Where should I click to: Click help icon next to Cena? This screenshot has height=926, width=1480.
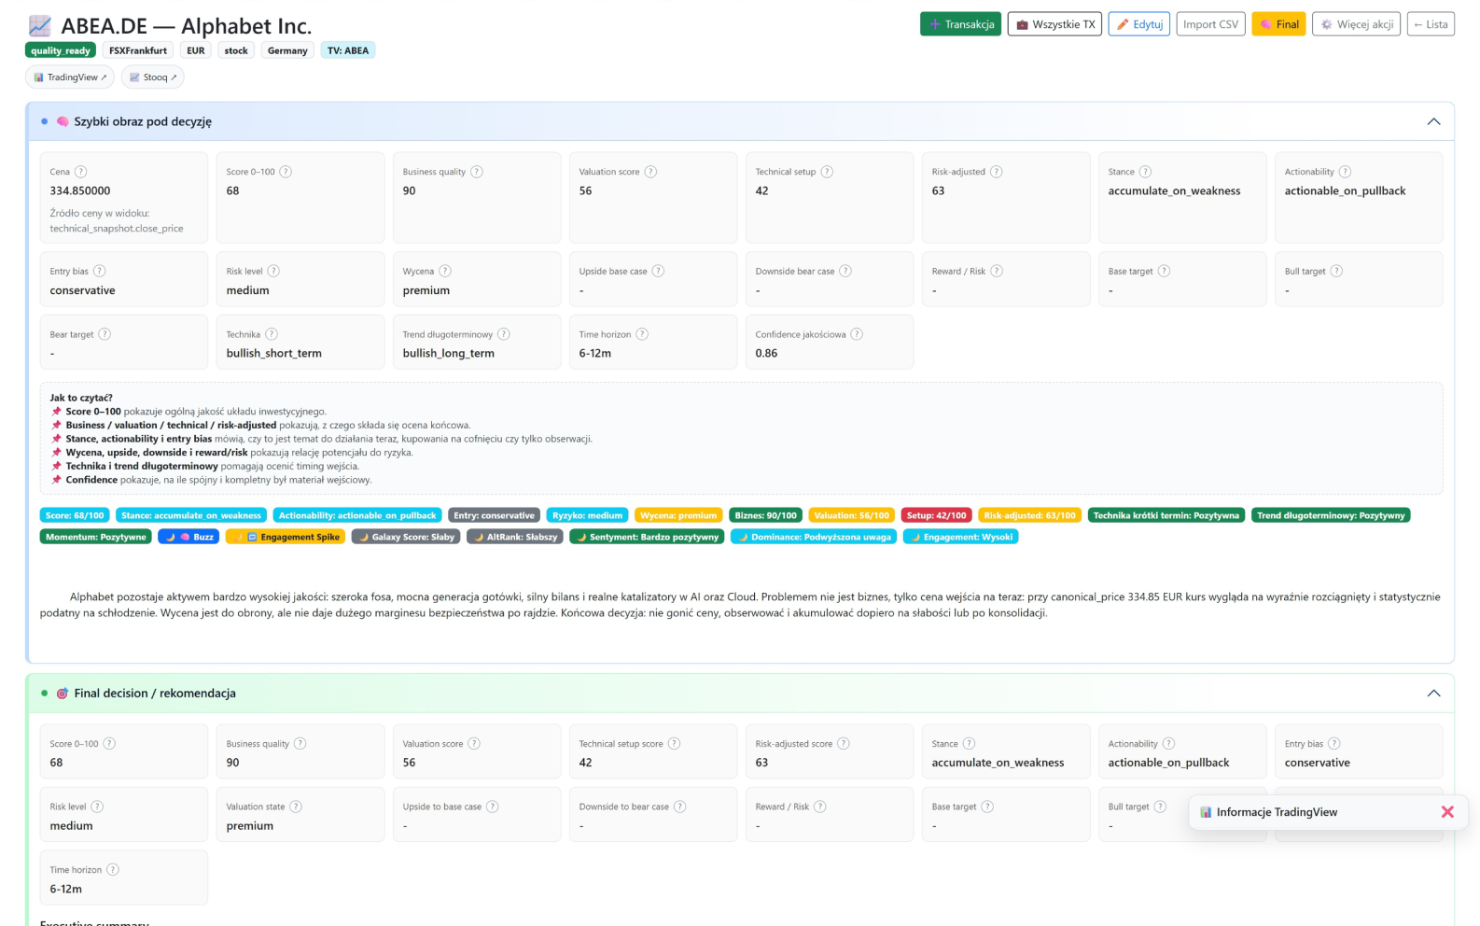tap(81, 172)
